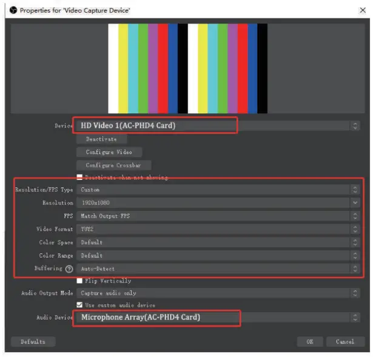373x357 pixels.
Task: Click the color bars video preview
Action: click(187, 68)
